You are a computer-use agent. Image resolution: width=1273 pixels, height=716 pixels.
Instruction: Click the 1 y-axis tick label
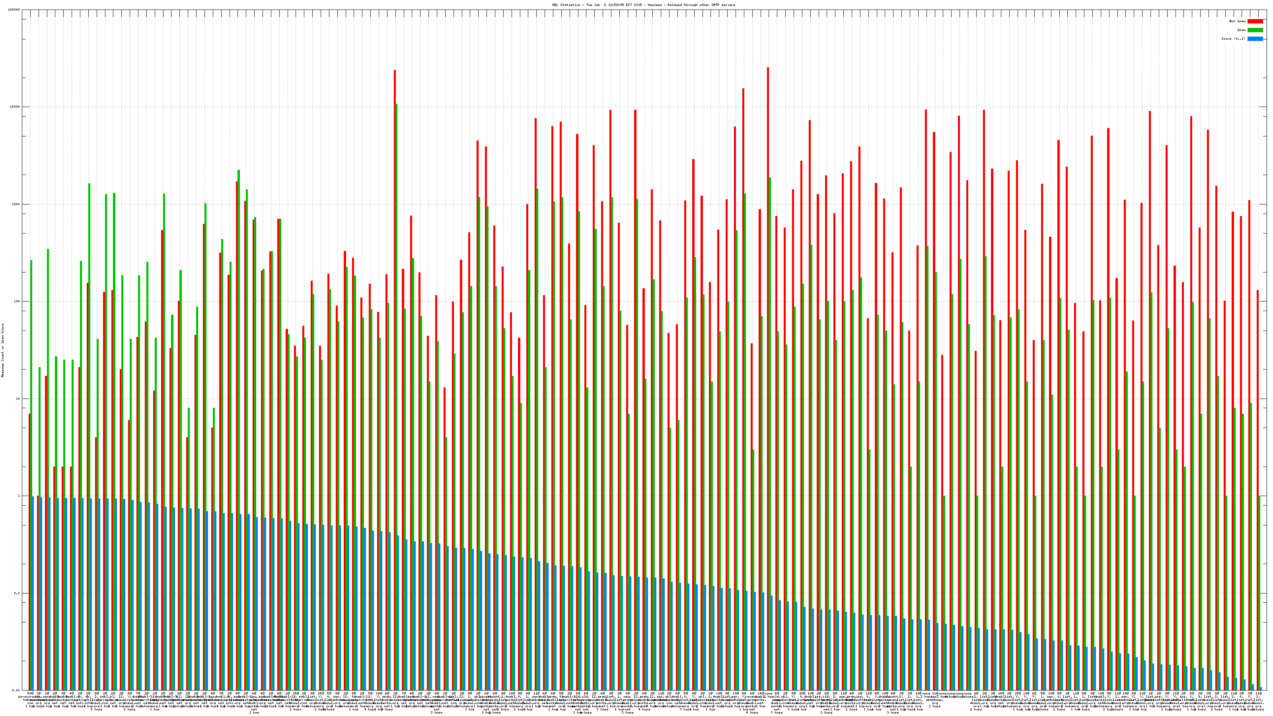pos(19,496)
